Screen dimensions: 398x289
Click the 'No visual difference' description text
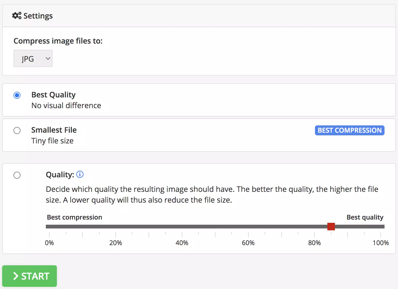click(x=66, y=105)
